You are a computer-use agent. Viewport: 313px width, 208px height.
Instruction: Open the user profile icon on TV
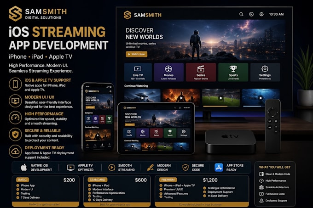coord(251,14)
